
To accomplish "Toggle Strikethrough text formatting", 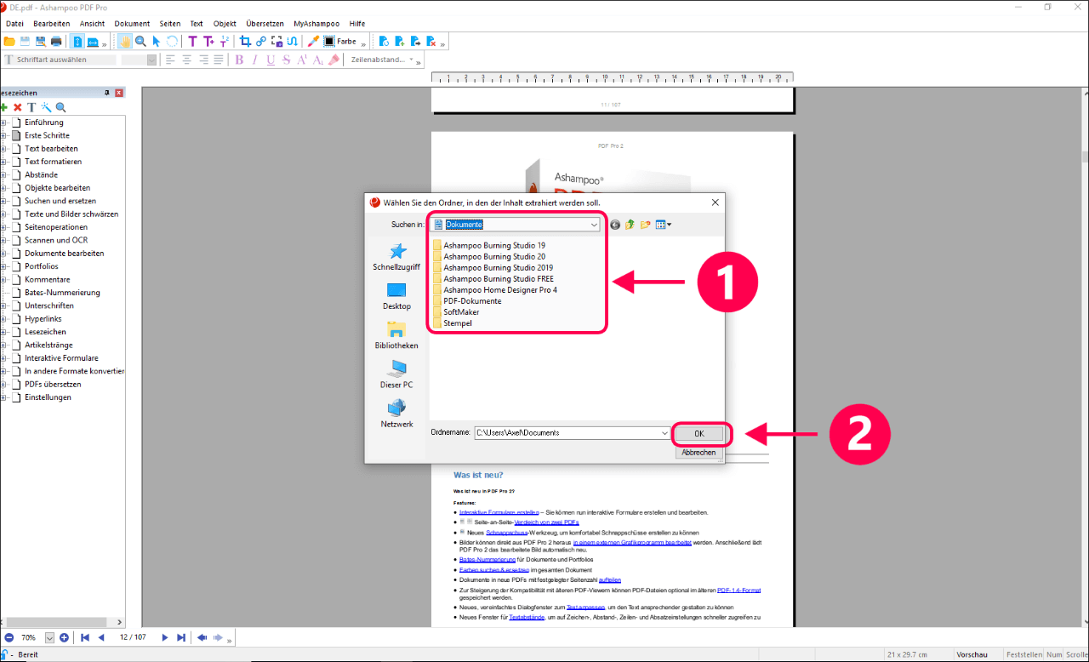I will click(286, 60).
